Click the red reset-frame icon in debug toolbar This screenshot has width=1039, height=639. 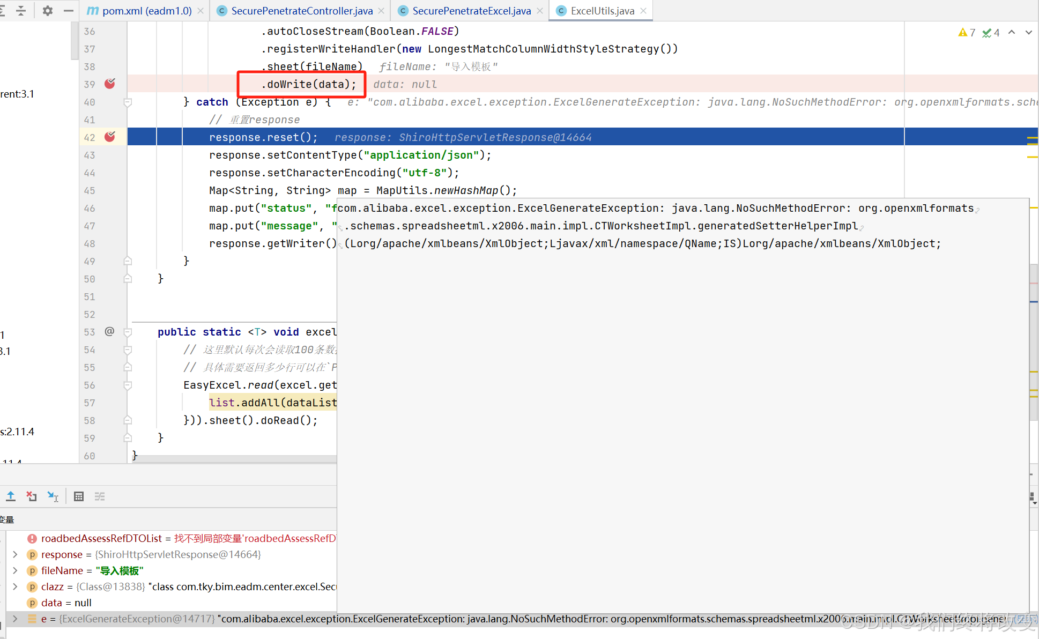click(31, 496)
